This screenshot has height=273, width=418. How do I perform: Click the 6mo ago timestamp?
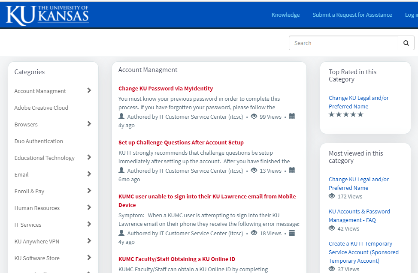point(129,179)
